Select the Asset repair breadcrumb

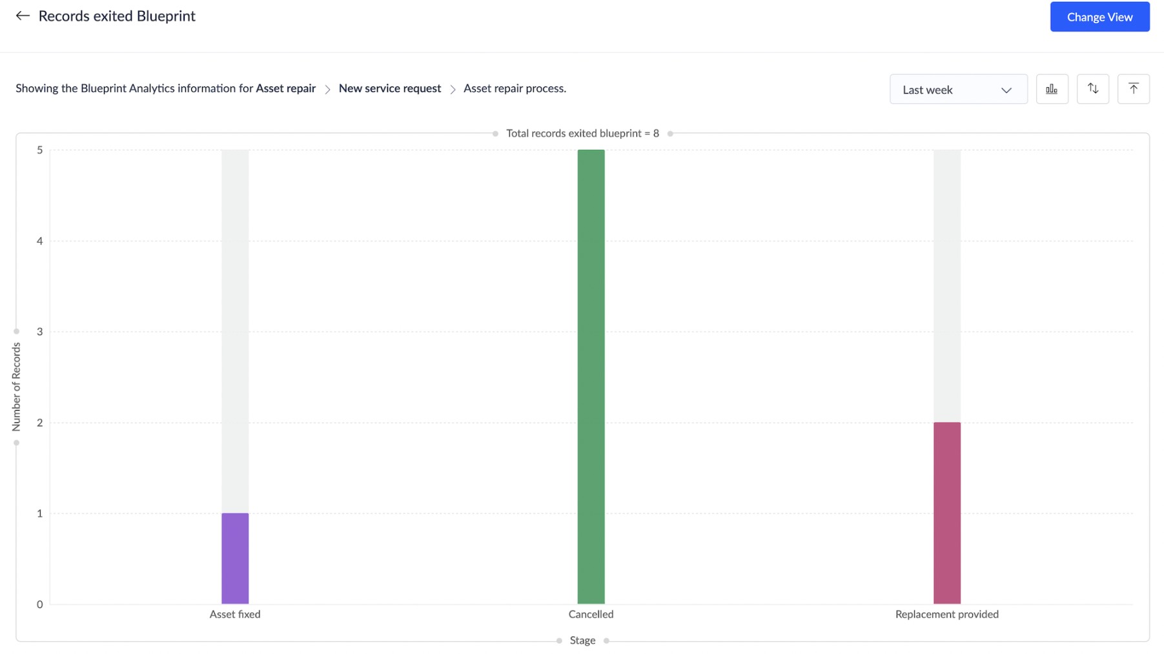click(285, 88)
